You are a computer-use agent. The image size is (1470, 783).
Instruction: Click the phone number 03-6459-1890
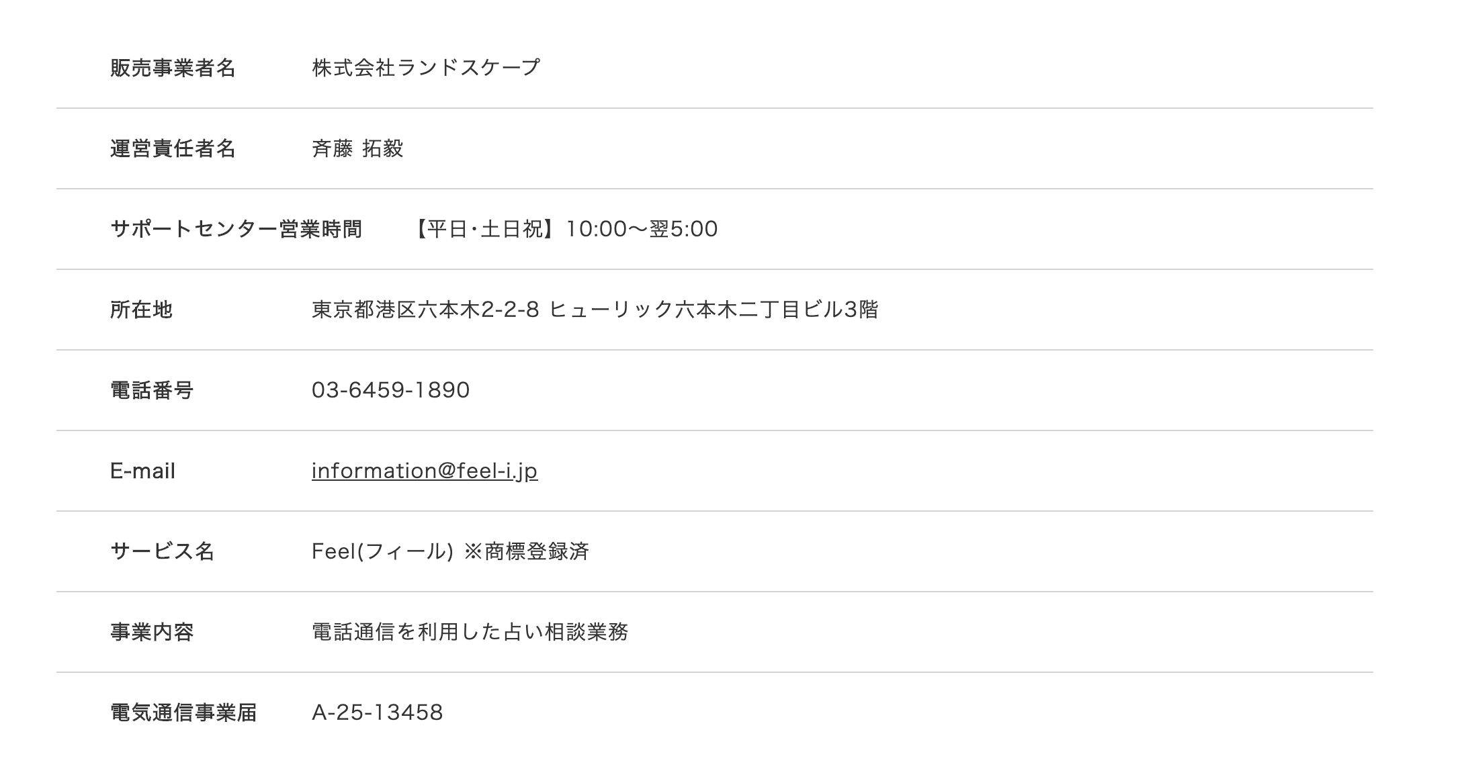390,390
